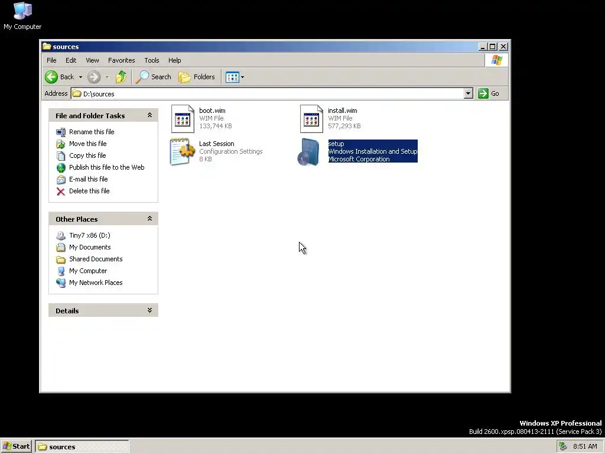
Task: Collapse the File and Folder Tasks panel
Action: point(149,115)
